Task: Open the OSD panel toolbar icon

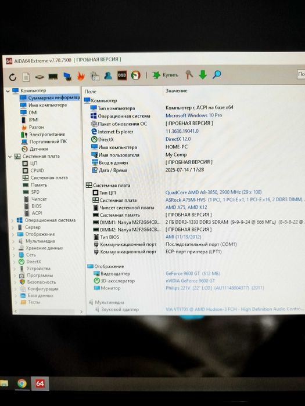Action: (122, 75)
